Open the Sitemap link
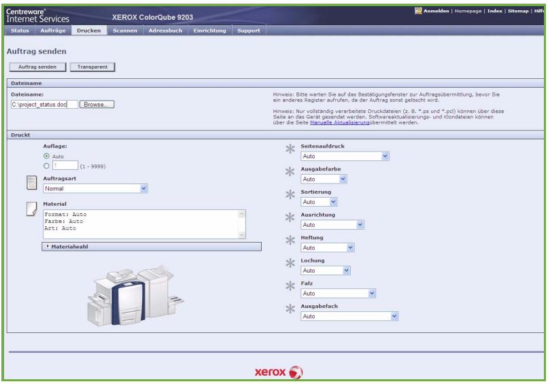The height and width of the screenshot is (384, 548). point(518,11)
